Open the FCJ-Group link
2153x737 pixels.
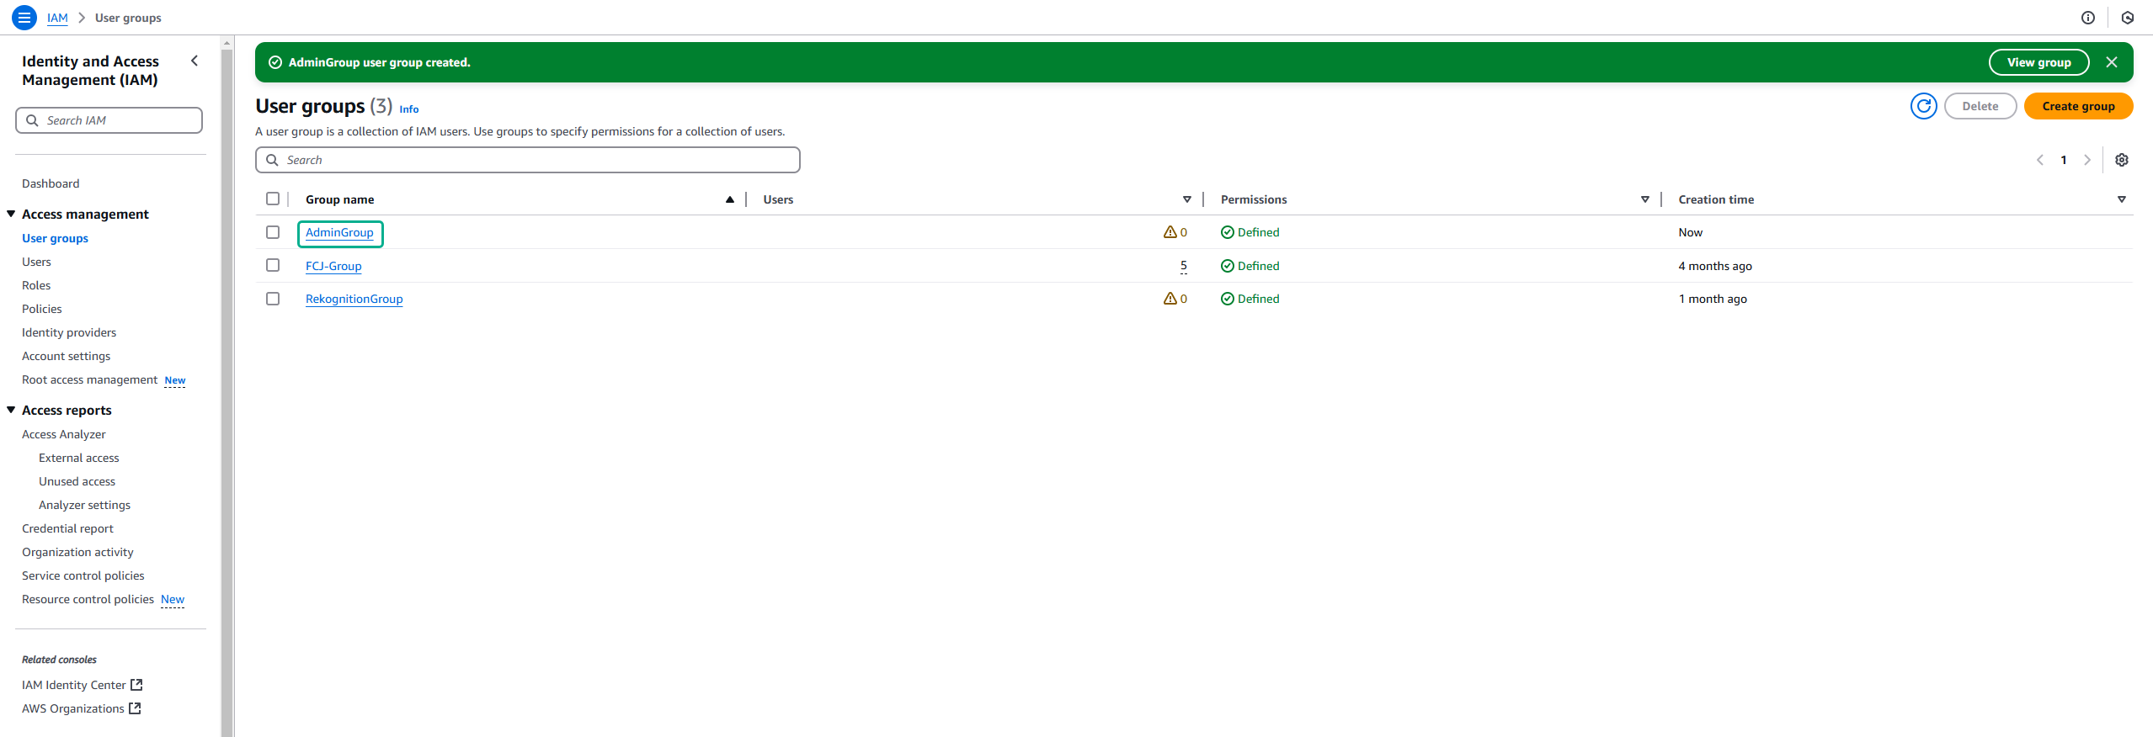pos(333,266)
